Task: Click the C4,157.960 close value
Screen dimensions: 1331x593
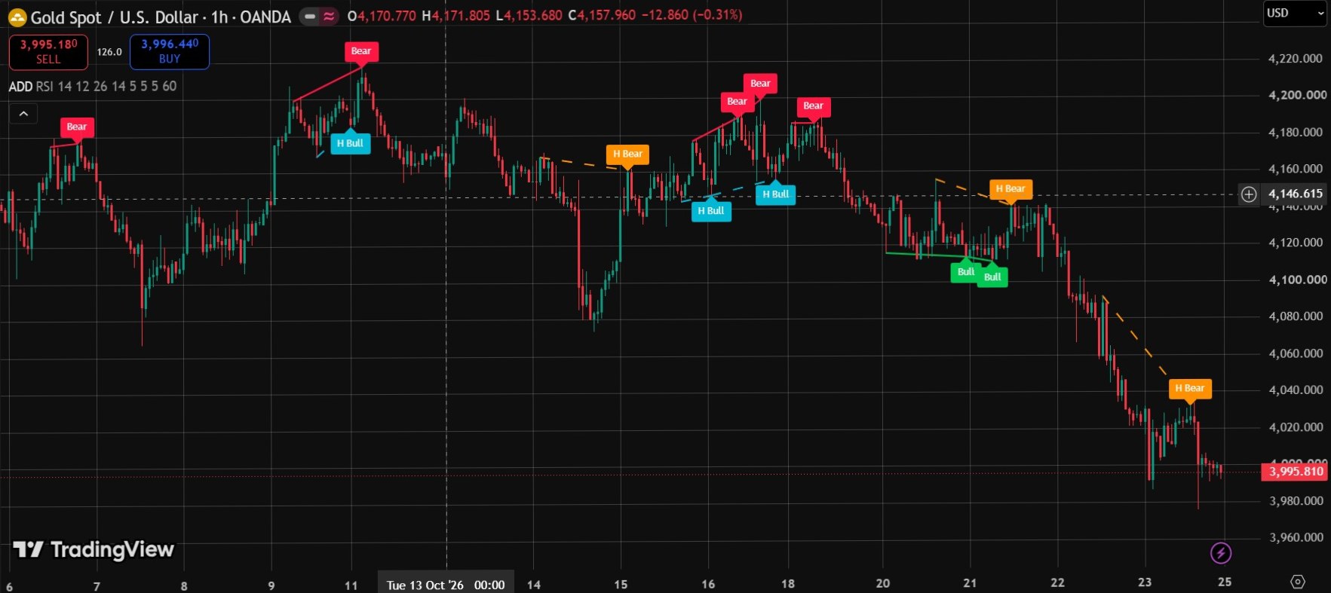Action: [602, 15]
